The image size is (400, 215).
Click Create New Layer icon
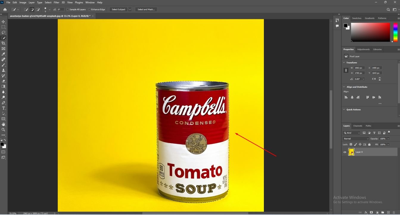pyautogui.click(x=388, y=213)
